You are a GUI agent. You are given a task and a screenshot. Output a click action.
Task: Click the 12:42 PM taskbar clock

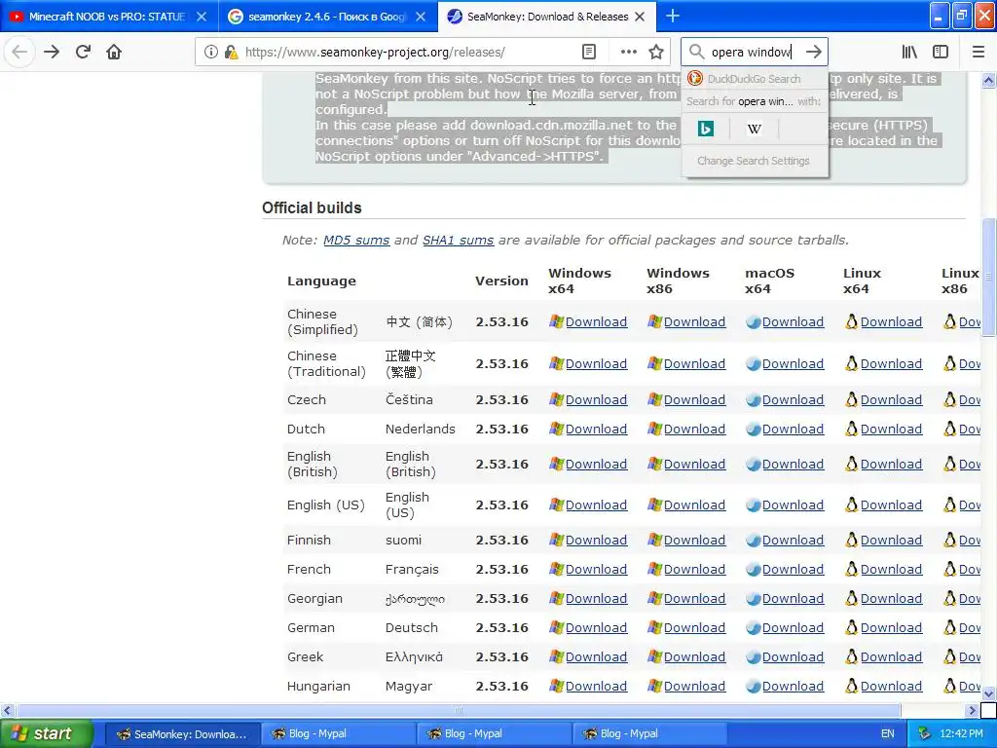[x=961, y=734]
